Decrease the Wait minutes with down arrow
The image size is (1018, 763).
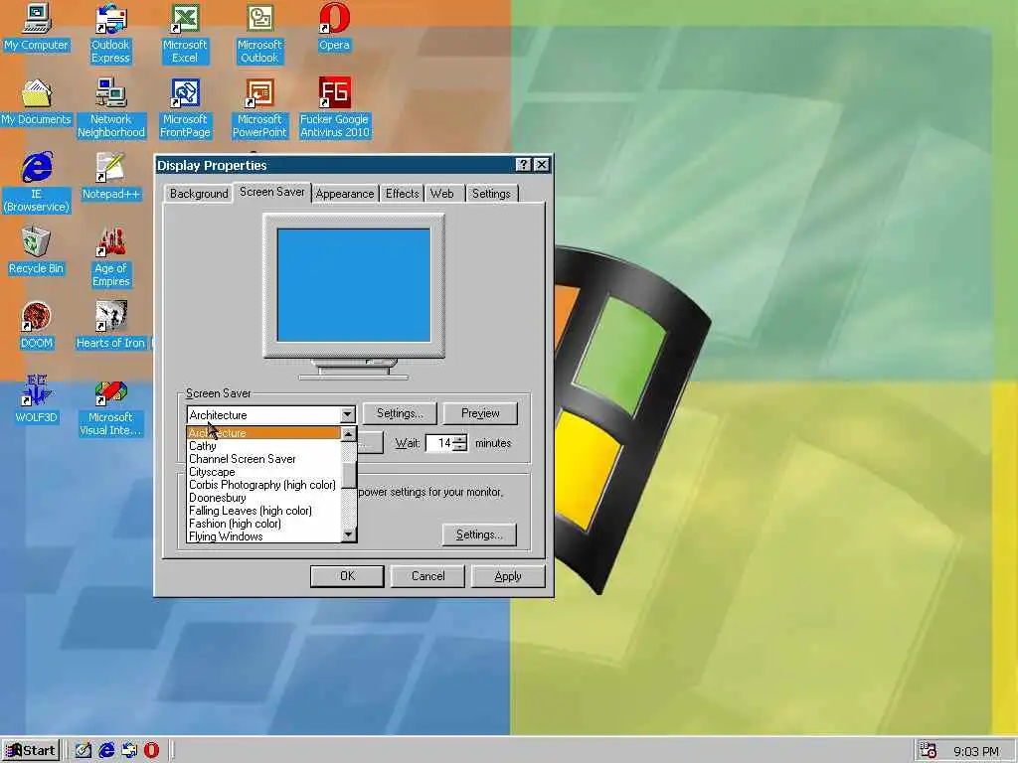point(459,447)
